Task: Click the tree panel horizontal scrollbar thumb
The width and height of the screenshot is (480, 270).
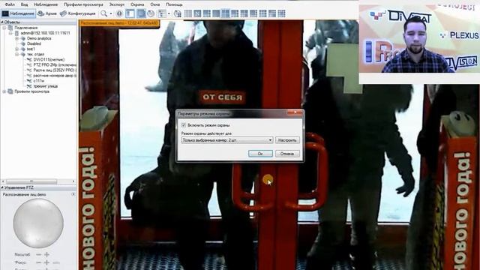Action: point(31,181)
